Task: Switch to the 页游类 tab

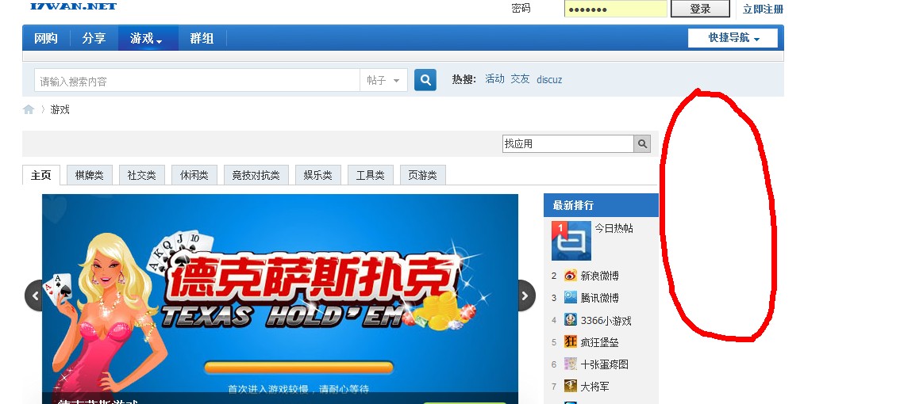Action: click(422, 176)
